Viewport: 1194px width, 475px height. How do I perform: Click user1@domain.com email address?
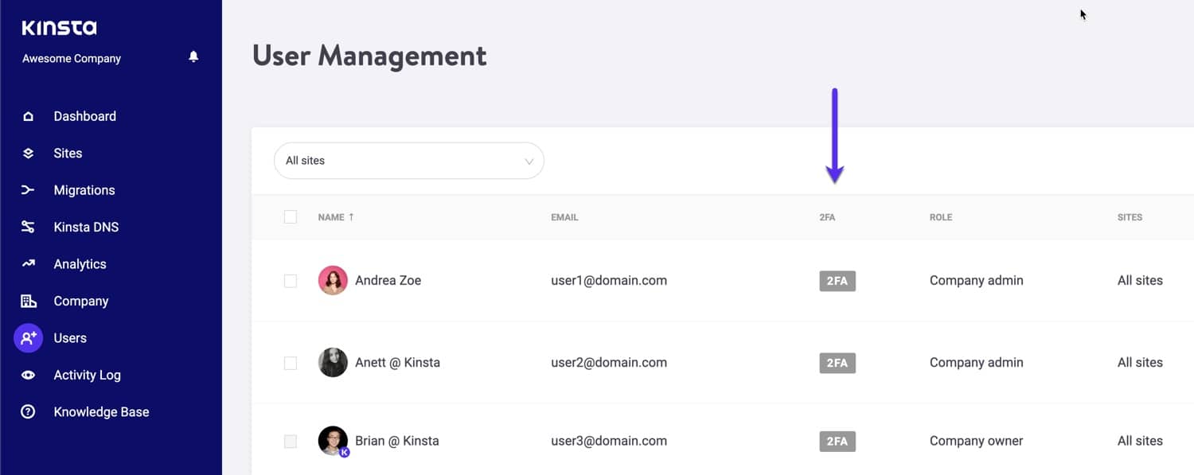(609, 281)
